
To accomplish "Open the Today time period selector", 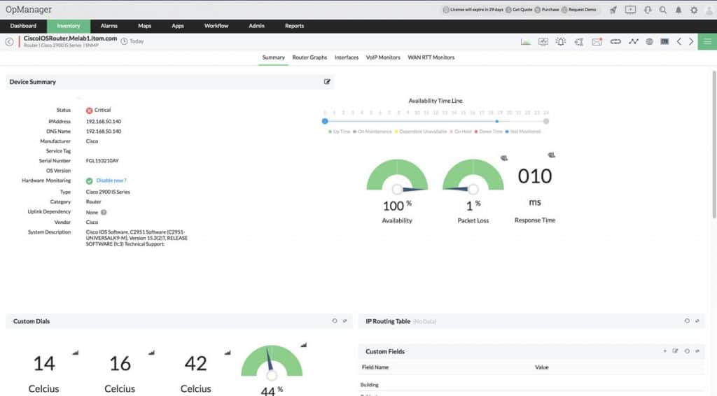I will 132,41.
